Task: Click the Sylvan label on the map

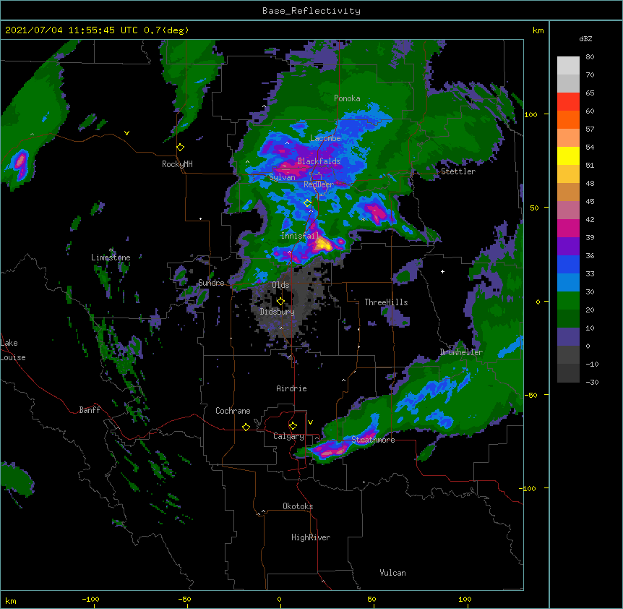Action: (x=282, y=178)
